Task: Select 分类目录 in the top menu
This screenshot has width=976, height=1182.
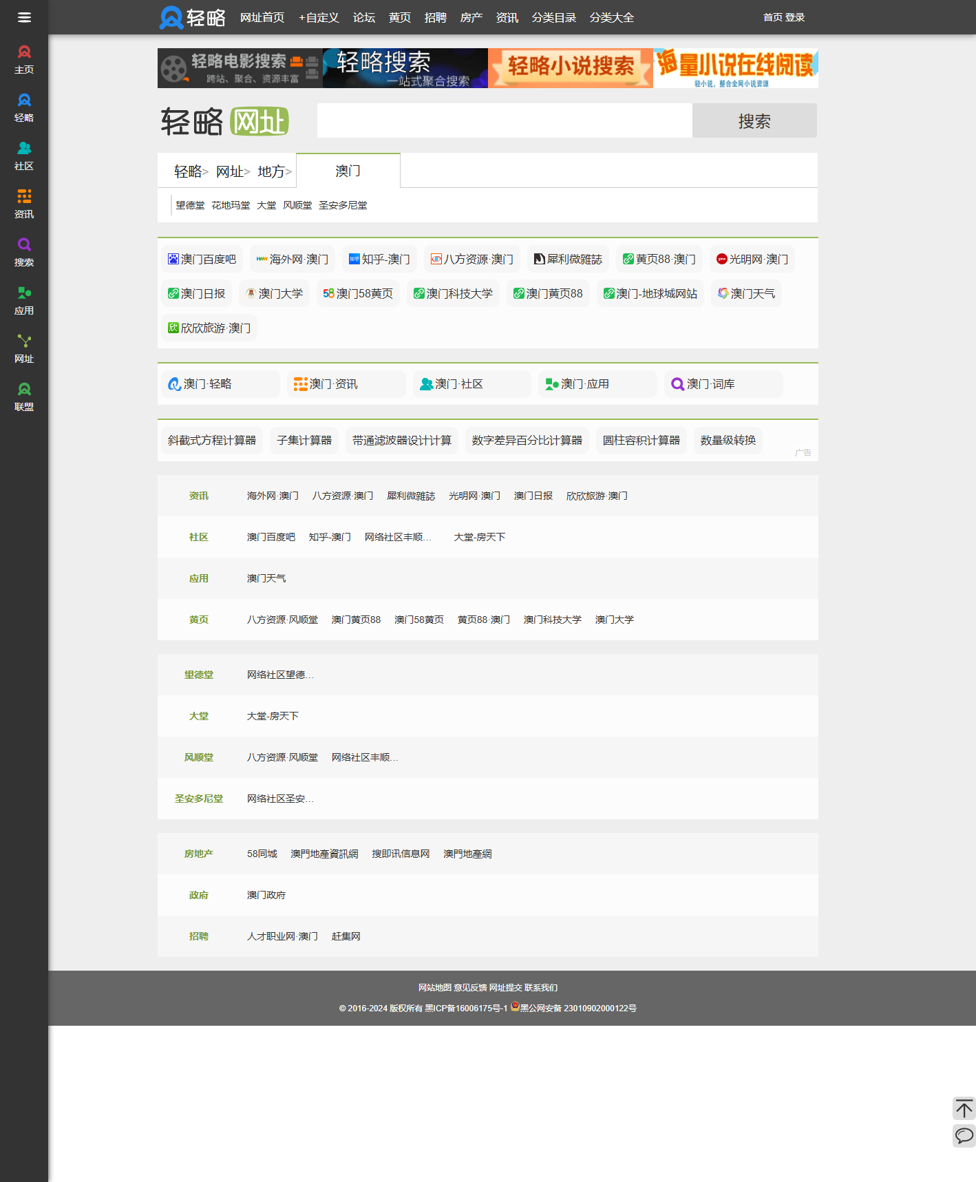Action: (x=553, y=17)
